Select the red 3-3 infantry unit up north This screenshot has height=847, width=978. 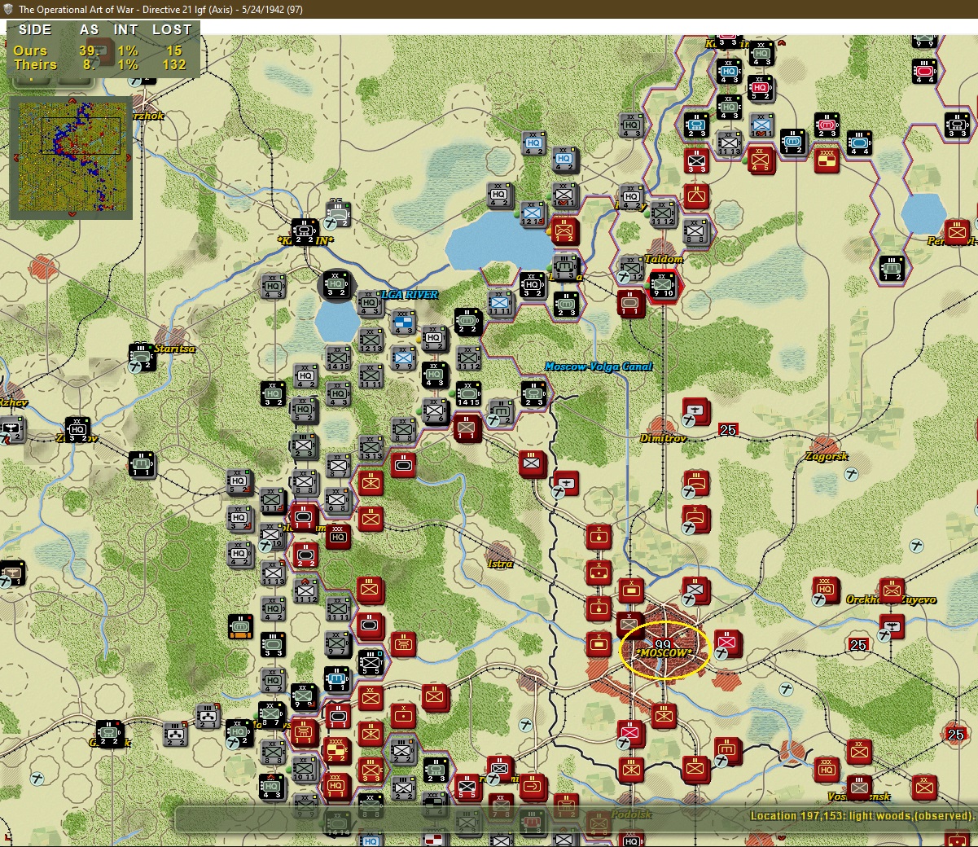[x=696, y=160]
